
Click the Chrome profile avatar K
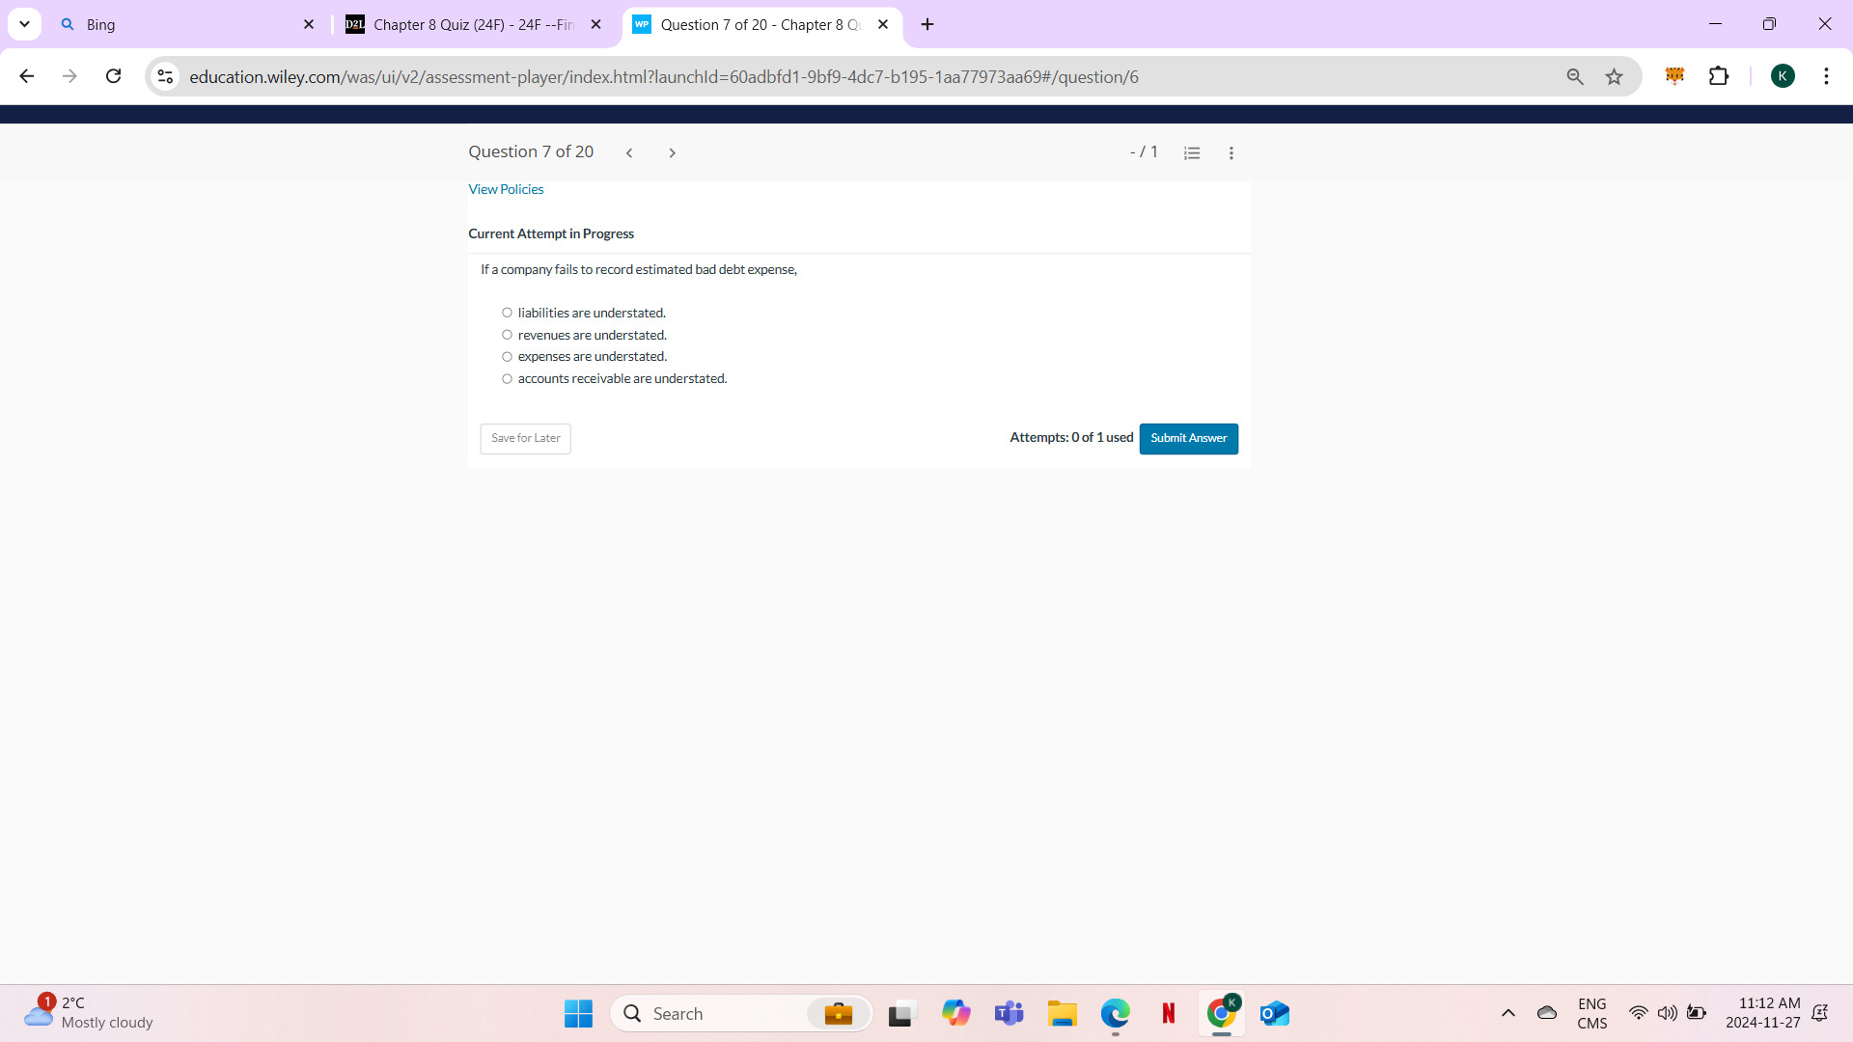[1784, 76]
